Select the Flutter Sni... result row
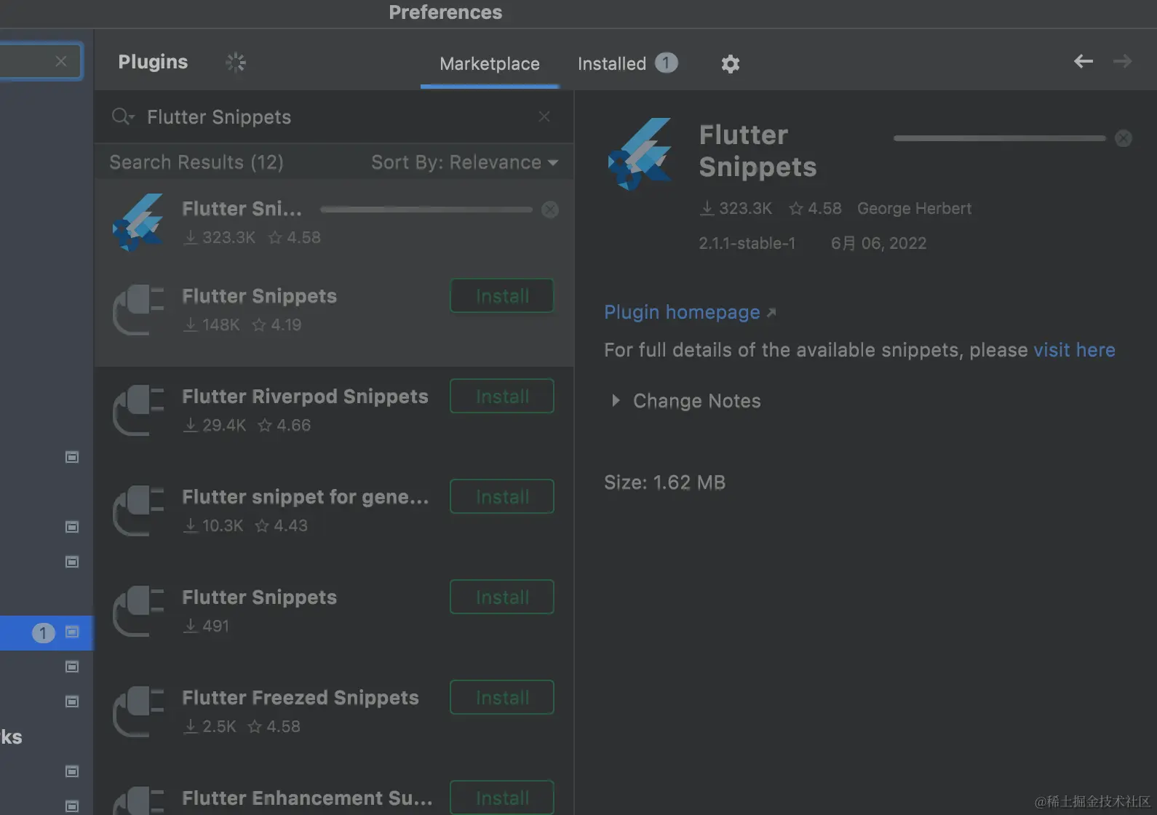This screenshot has width=1157, height=815. [335, 223]
